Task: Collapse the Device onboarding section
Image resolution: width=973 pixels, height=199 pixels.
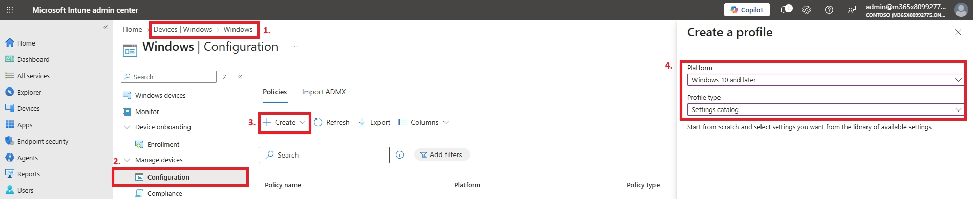Action: point(127,127)
